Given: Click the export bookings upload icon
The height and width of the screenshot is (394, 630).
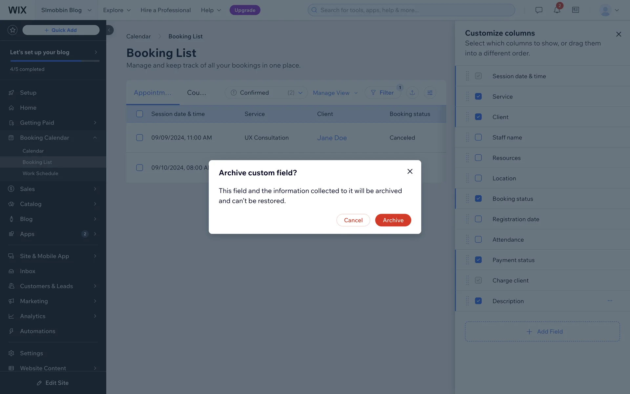Looking at the screenshot, I should (412, 93).
